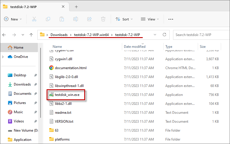Unpin Music using its pin icon
The height and width of the screenshot is (144, 230).
coord(35,112)
